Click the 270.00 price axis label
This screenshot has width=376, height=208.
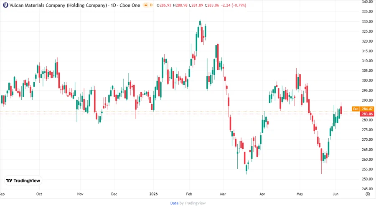tap(367, 140)
